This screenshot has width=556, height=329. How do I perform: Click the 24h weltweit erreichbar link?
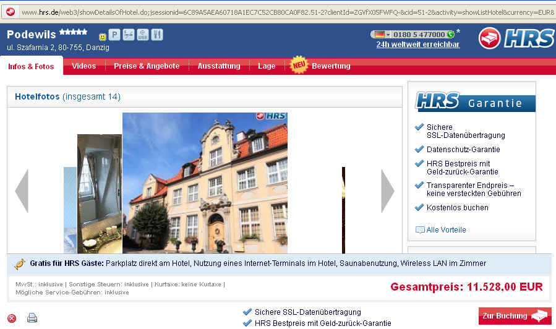click(x=418, y=45)
